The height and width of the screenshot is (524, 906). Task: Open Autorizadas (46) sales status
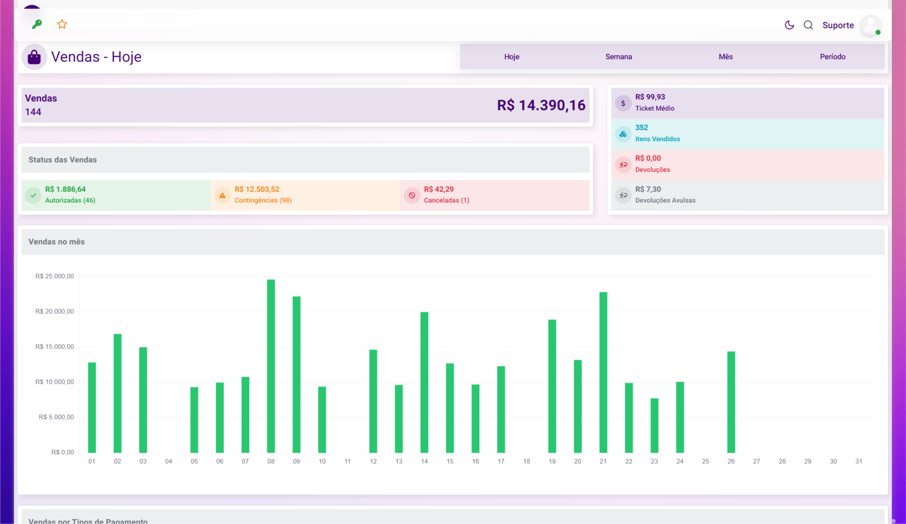tap(116, 195)
